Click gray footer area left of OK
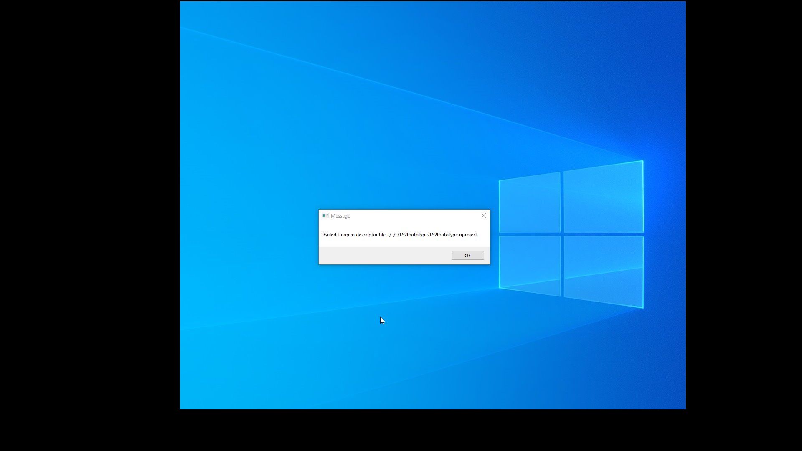The height and width of the screenshot is (451, 802). point(384,256)
